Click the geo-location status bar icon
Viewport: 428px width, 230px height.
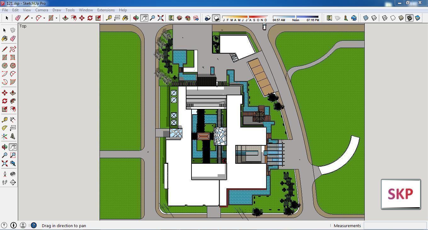point(4,225)
